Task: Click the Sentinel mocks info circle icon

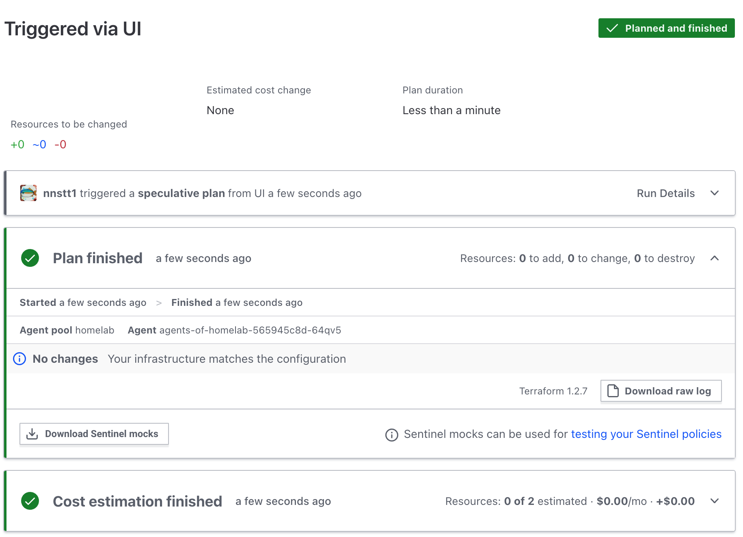Action: (391, 435)
